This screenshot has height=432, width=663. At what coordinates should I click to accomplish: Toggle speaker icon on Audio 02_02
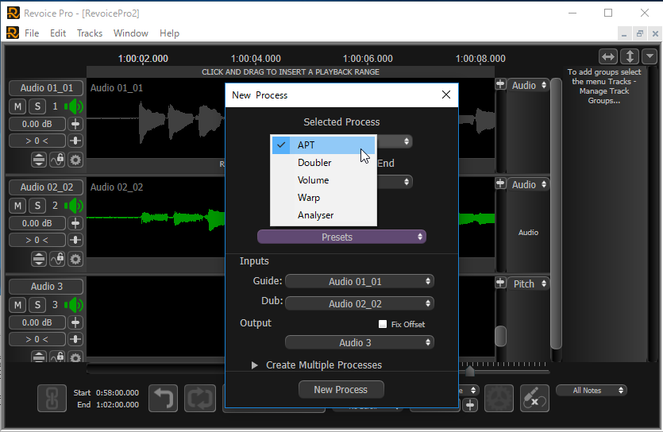tap(74, 206)
